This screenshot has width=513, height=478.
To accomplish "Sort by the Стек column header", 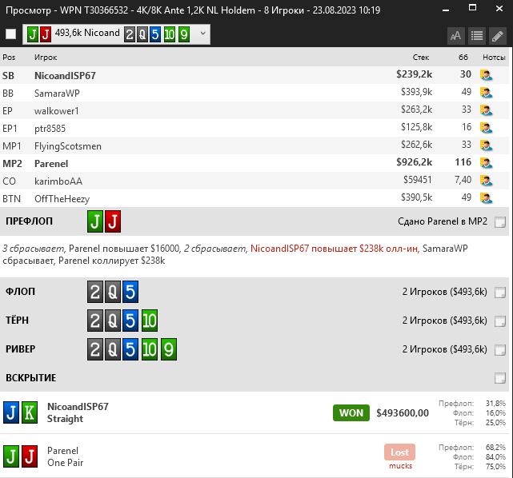I will 421,58.
